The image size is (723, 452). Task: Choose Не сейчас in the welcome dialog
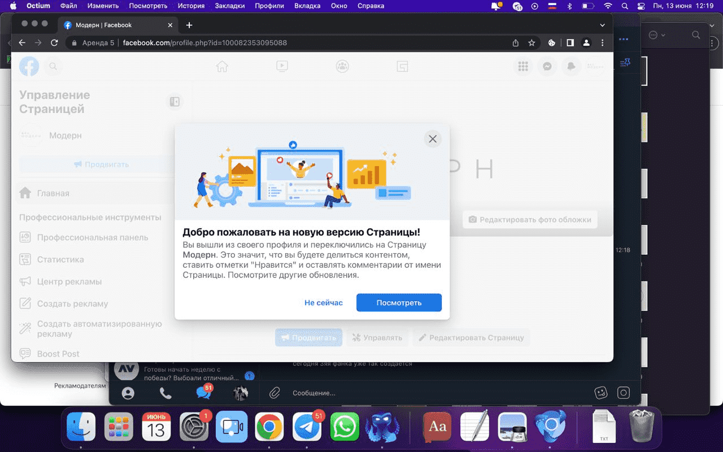coord(323,302)
